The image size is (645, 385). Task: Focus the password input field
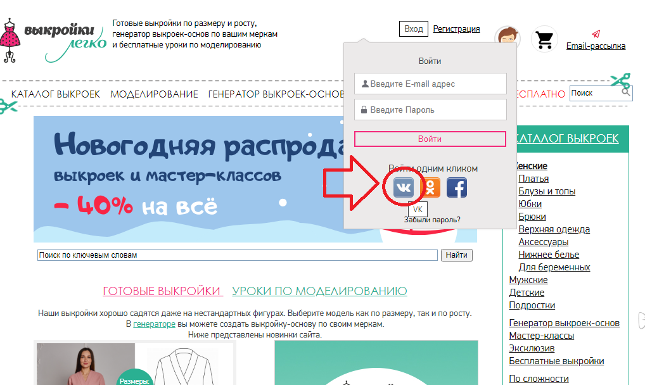click(430, 110)
